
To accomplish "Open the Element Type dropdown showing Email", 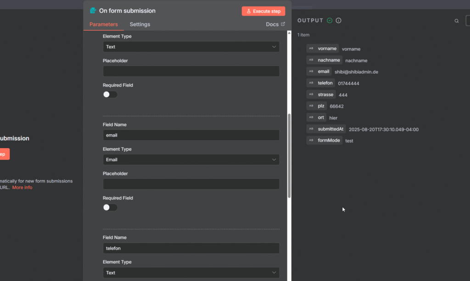I will click(191, 160).
